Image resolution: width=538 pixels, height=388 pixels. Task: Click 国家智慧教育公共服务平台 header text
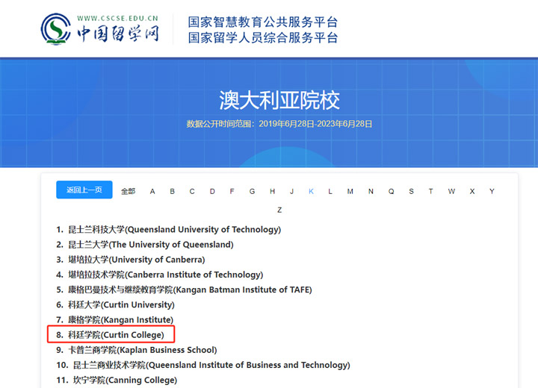click(x=263, y=22)
